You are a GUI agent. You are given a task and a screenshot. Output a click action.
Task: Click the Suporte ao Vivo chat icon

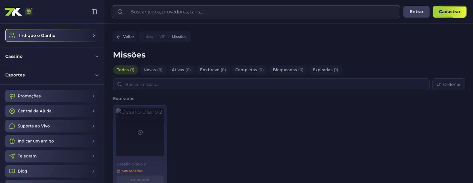[12, 126]
